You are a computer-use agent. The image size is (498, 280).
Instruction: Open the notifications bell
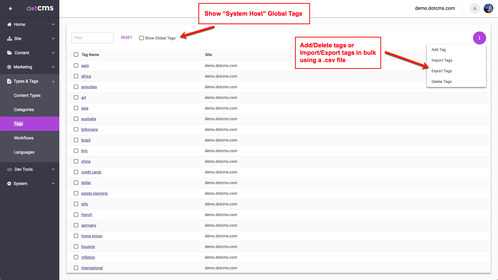click(475, 9)
